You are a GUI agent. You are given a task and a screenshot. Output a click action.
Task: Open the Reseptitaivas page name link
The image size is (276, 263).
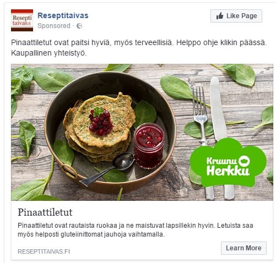tap(63, 15)
